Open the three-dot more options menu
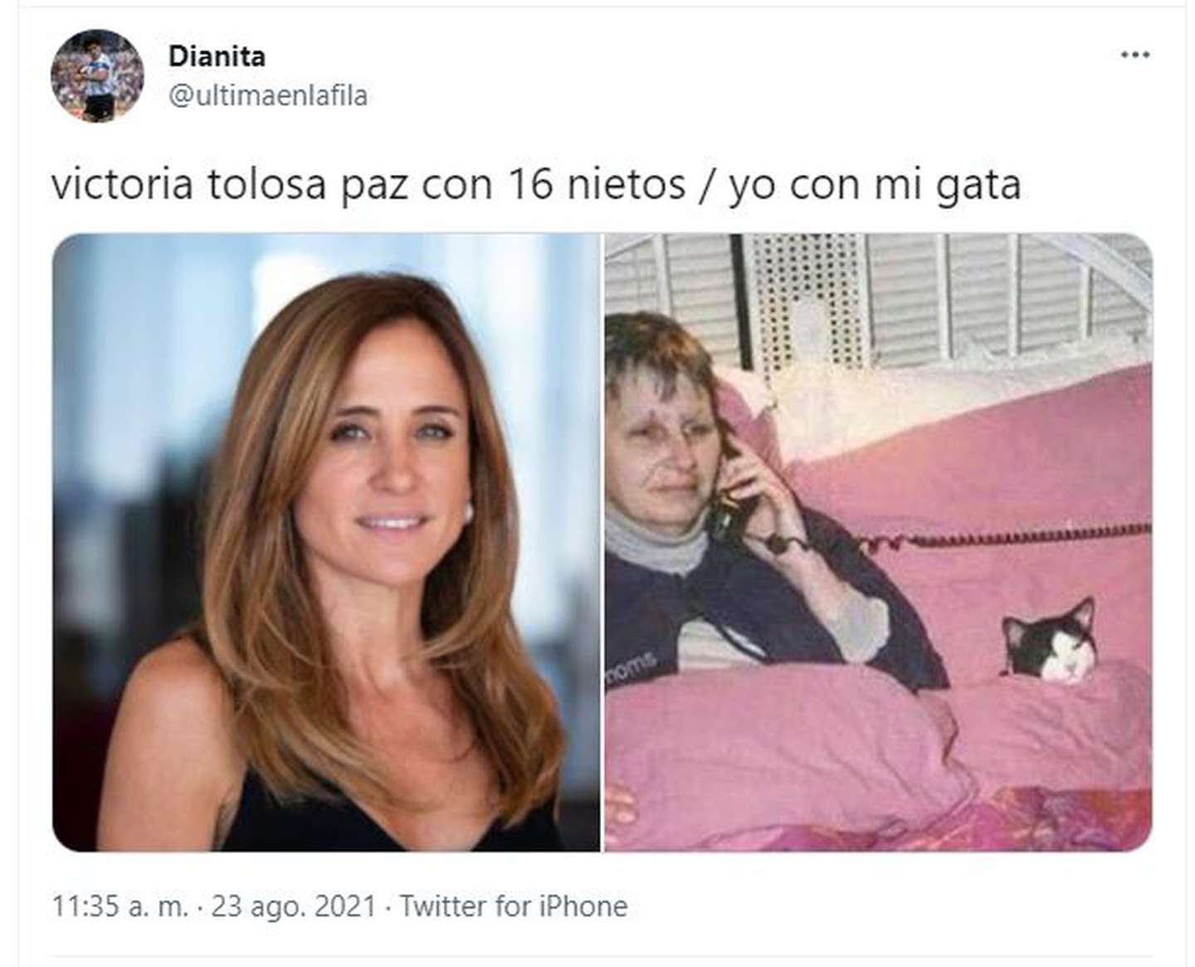 (1134, 55)
